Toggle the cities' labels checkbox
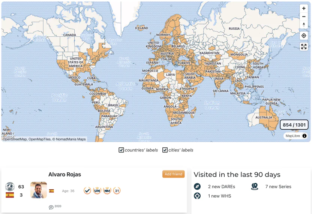The image size is (312, 214). click(x=165, y=150)
